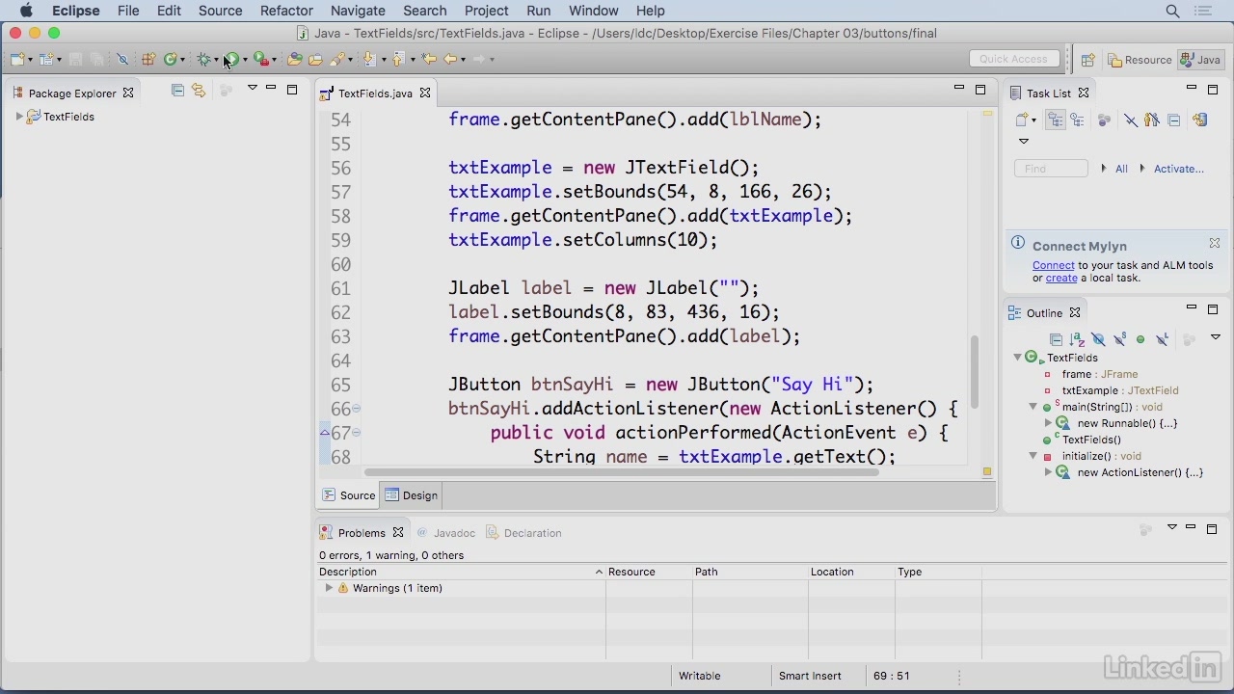Open the Project menu
1234x694 pixels.
click(x=486, y=11)
